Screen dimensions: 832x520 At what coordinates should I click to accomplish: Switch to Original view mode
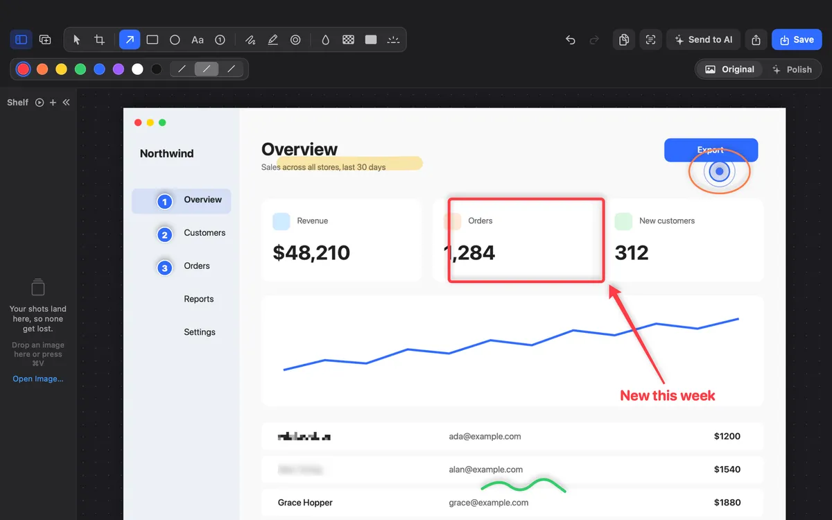click(x=729, y=69)
